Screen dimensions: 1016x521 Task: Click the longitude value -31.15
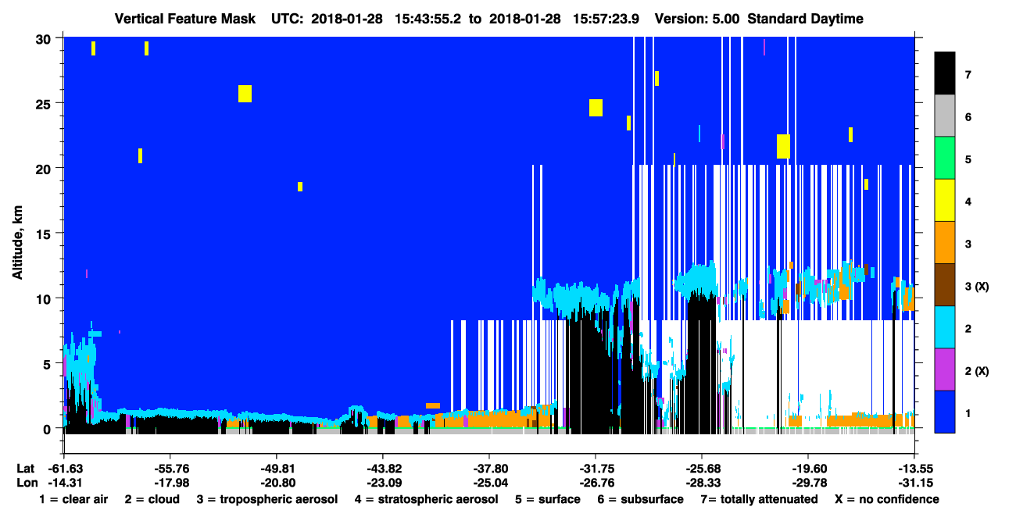click(x=914, y=482)
